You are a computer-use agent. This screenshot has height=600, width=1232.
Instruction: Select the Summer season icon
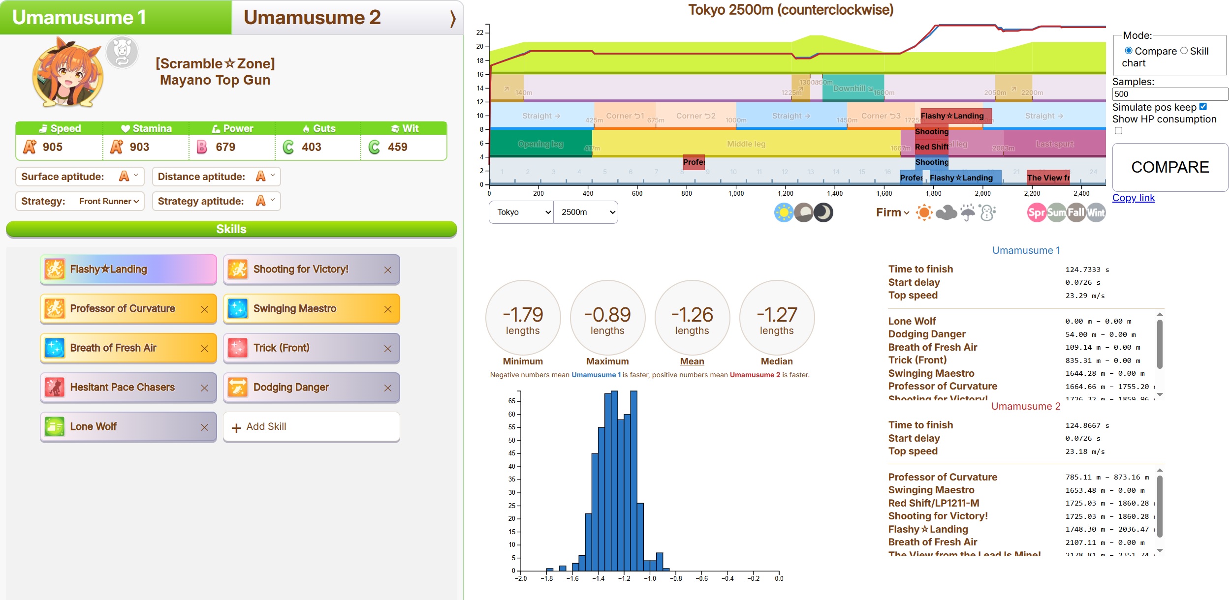[x=1056, y=212]
